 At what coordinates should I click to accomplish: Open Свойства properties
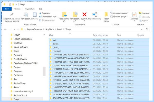coord(134,17)
